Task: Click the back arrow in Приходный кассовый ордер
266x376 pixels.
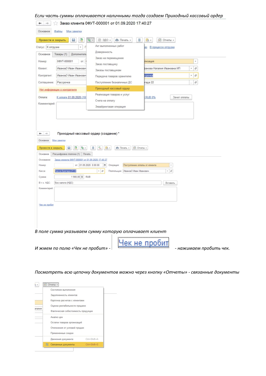Action: click(x=40, y=134)
